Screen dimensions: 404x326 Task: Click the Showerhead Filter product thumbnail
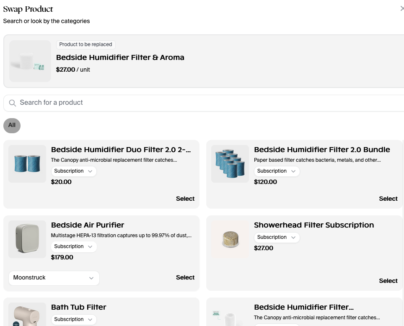click(x=230, y=239)
